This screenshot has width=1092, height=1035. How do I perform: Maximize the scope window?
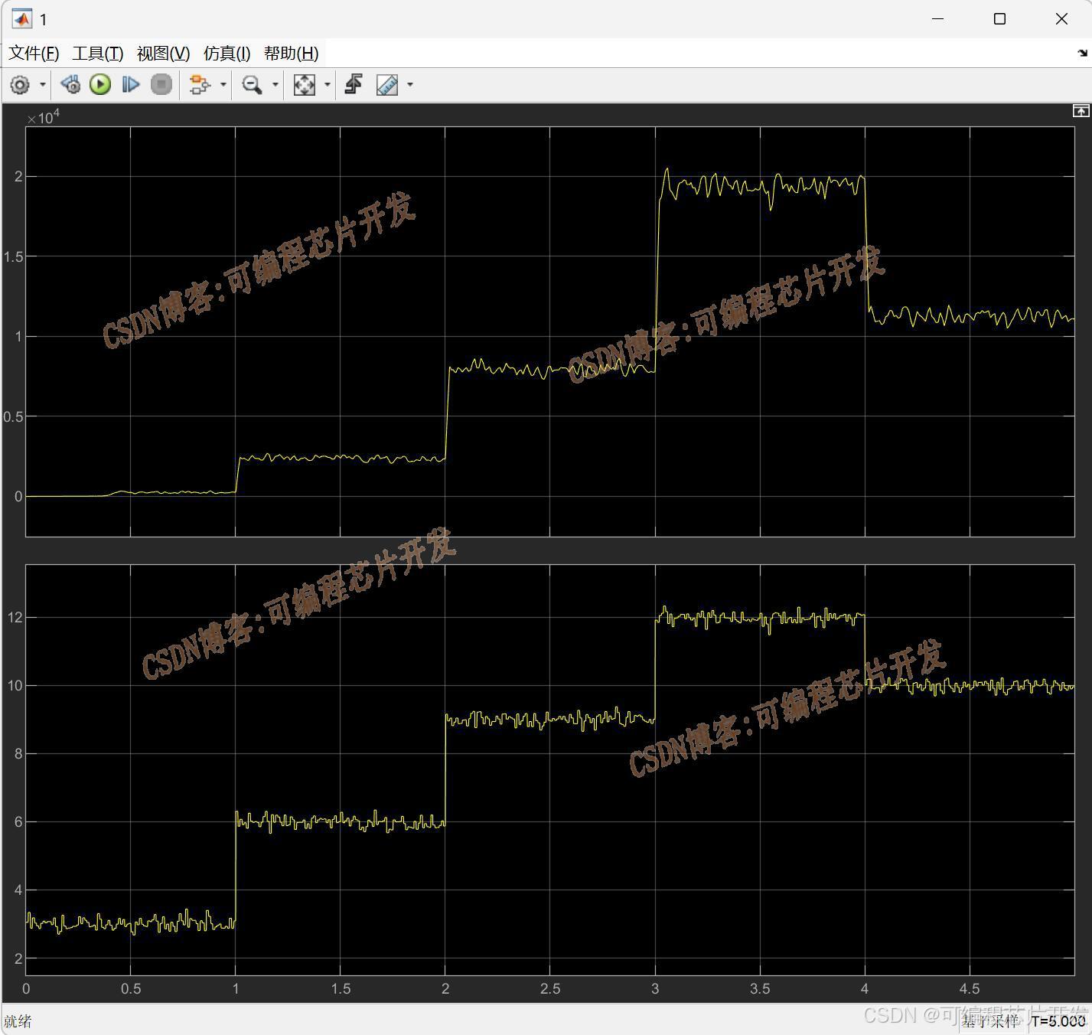(x=999, y=19)
